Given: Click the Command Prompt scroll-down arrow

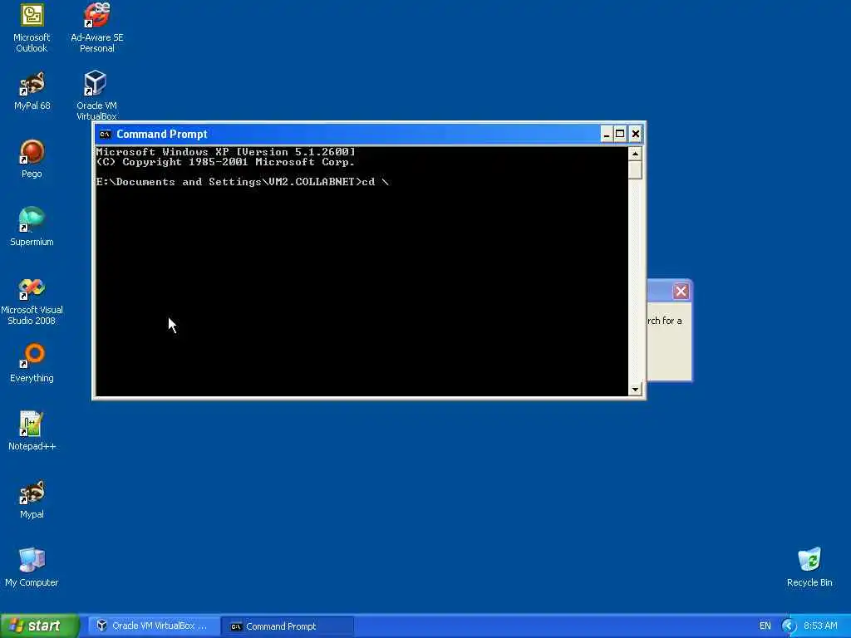Looking at the screenshot, I should (635, 389).
